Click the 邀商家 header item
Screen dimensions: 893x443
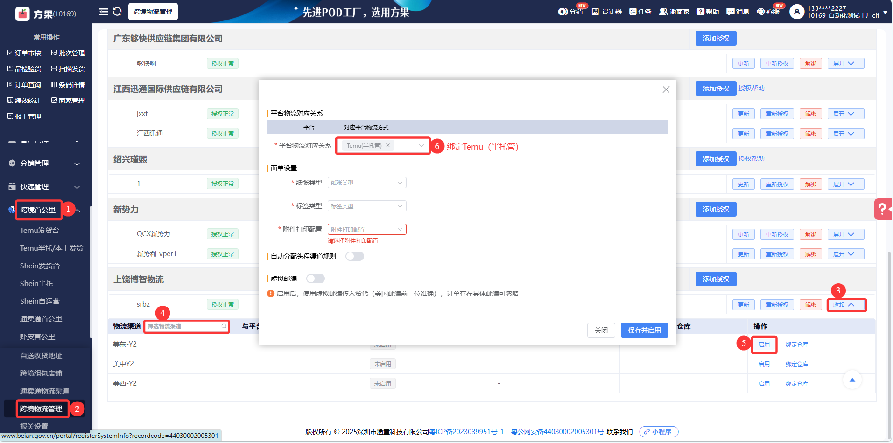click(674, 12)
